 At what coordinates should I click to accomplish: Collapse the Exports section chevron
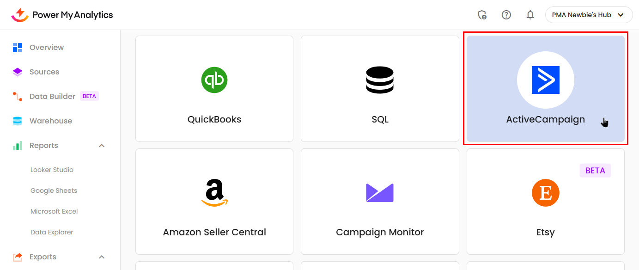102,257
